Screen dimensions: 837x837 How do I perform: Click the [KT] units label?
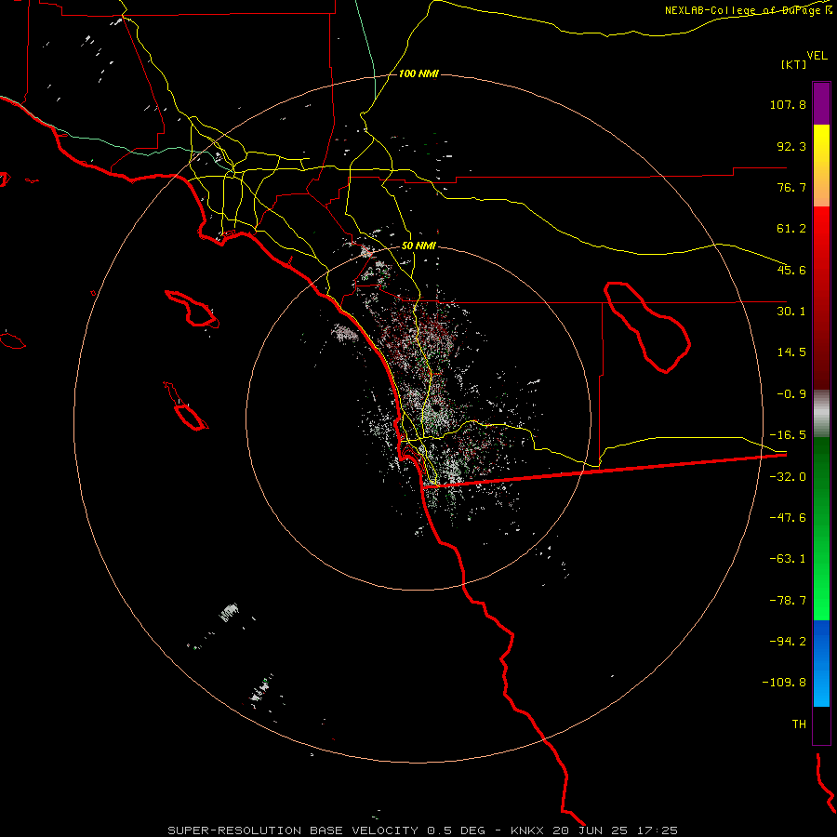tap(794, 64)
